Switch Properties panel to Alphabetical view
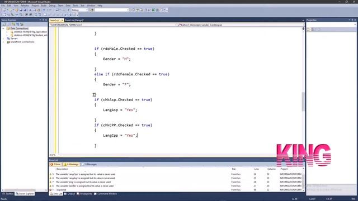This screenshot has width=358, height=201. (x=313, y=30)
